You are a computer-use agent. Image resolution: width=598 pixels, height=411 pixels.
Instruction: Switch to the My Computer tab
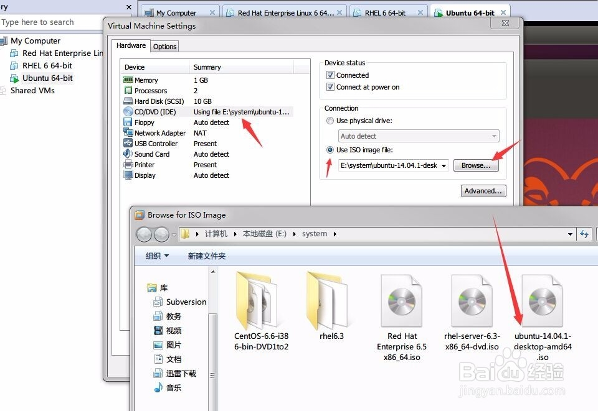179,12
